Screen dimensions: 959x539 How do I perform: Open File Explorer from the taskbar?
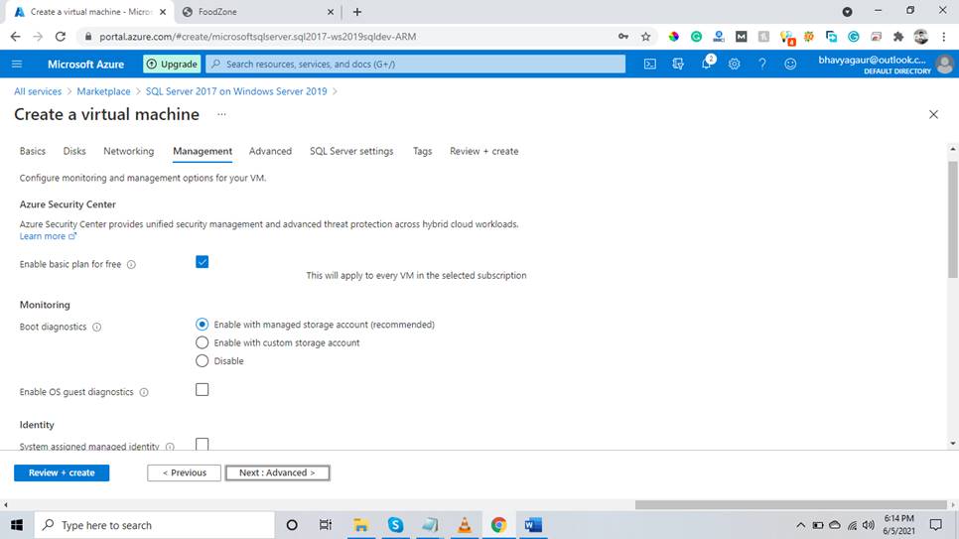pos(360,525)
